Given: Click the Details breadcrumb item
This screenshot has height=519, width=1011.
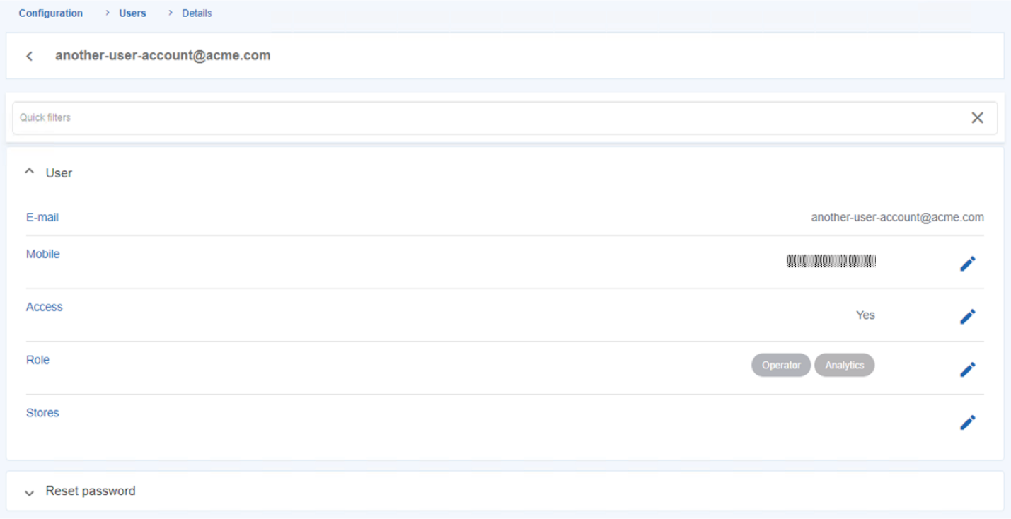Looking at the screenshot, I should pos(197,13).
